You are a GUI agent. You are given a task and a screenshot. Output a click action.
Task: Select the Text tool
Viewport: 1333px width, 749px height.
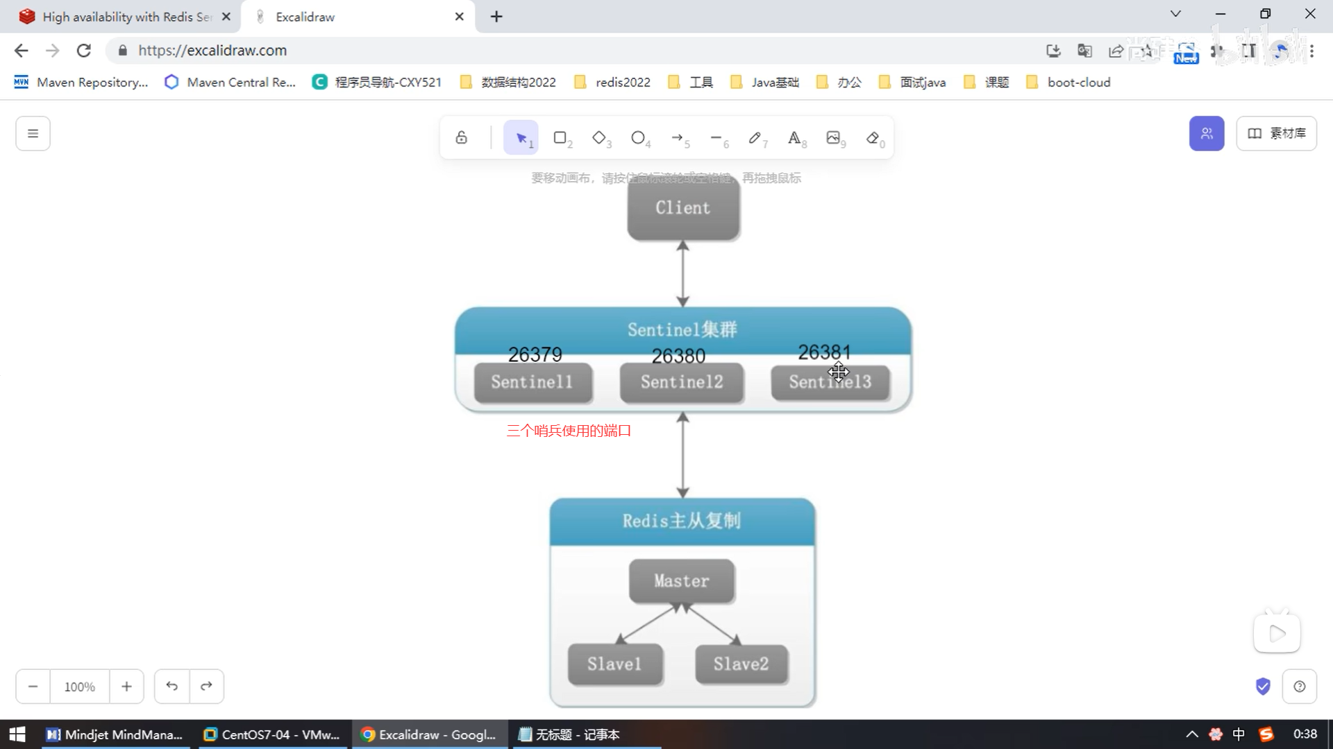794,138
